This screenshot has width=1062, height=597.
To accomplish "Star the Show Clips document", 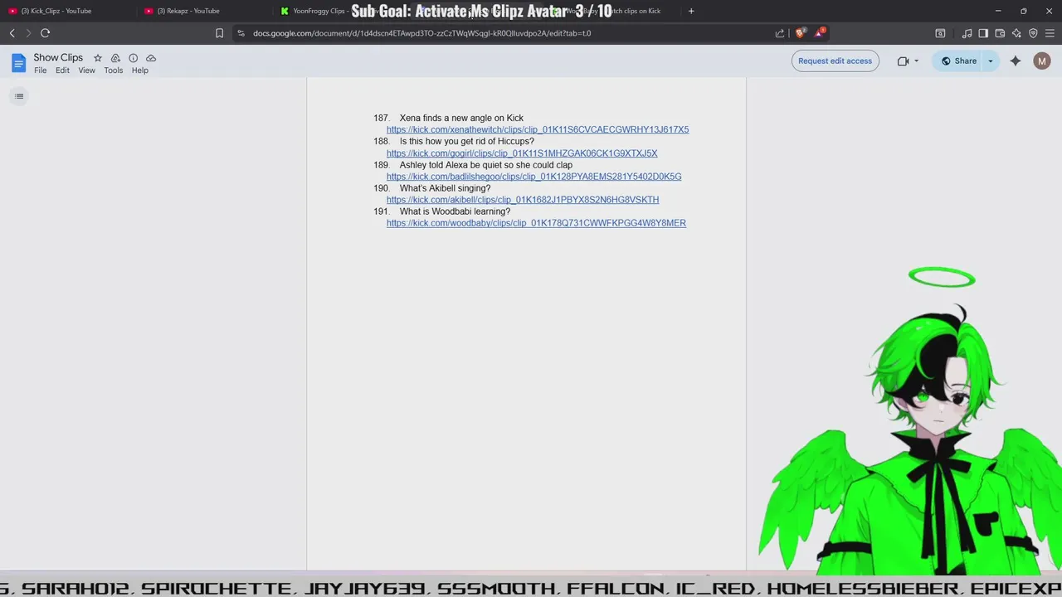I will [x=98, y=58].
